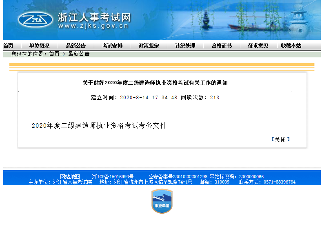
Task: Click the 【关闭】 link
Action: [x=280, y=140]
